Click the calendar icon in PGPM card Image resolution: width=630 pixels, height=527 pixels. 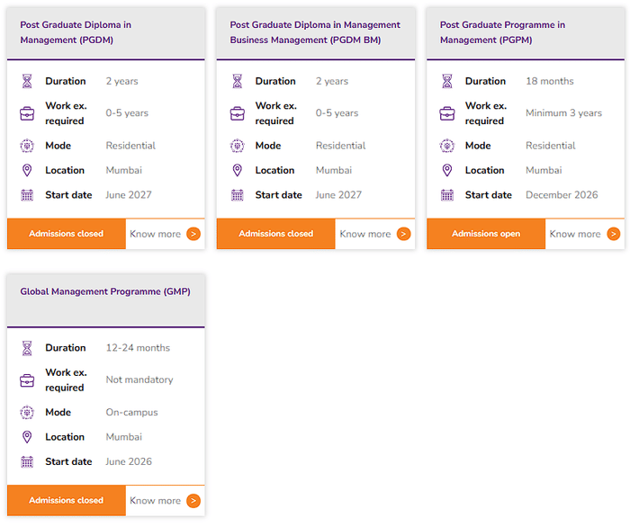[x=446, y=195]
